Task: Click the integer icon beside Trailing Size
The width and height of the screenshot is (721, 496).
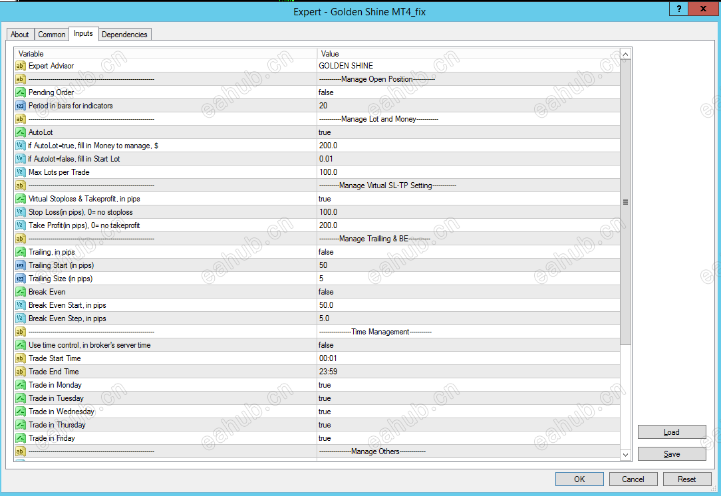Action: (20, 279)
